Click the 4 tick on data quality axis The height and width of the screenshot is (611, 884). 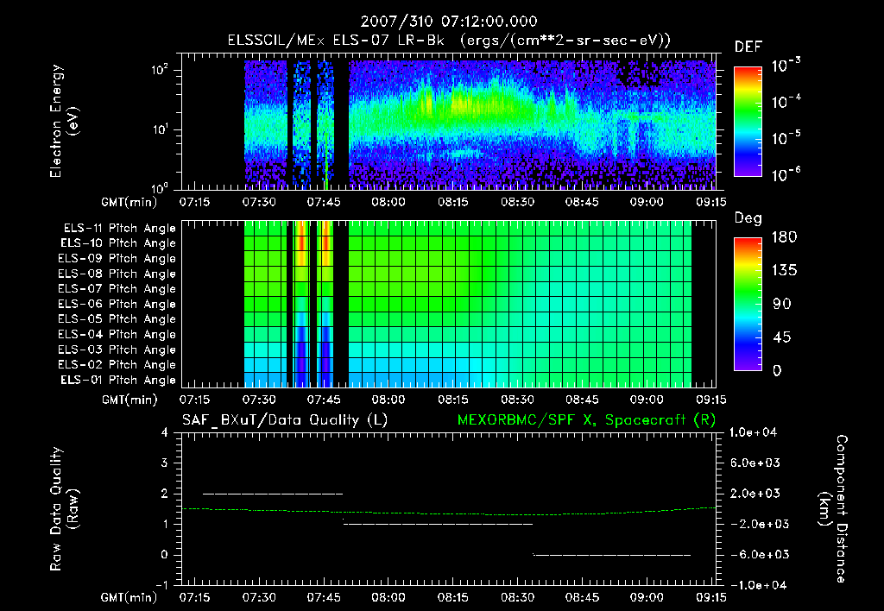pos(165,433)
